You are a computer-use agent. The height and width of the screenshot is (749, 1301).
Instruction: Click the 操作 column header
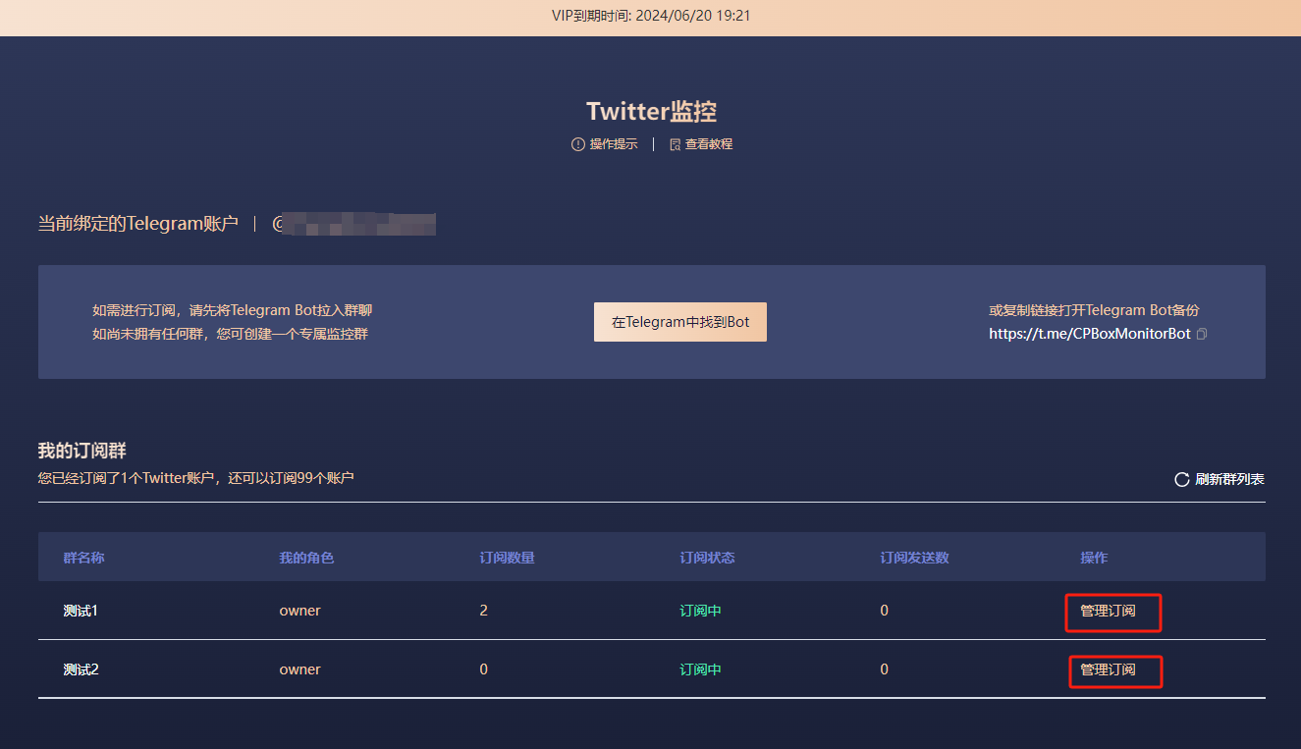1094,558
